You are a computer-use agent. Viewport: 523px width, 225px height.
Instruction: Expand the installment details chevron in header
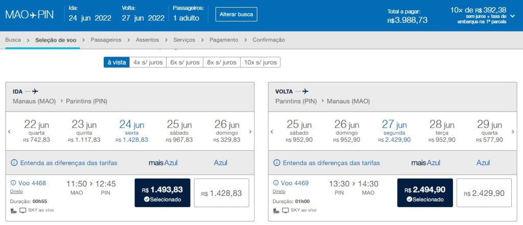512,16
